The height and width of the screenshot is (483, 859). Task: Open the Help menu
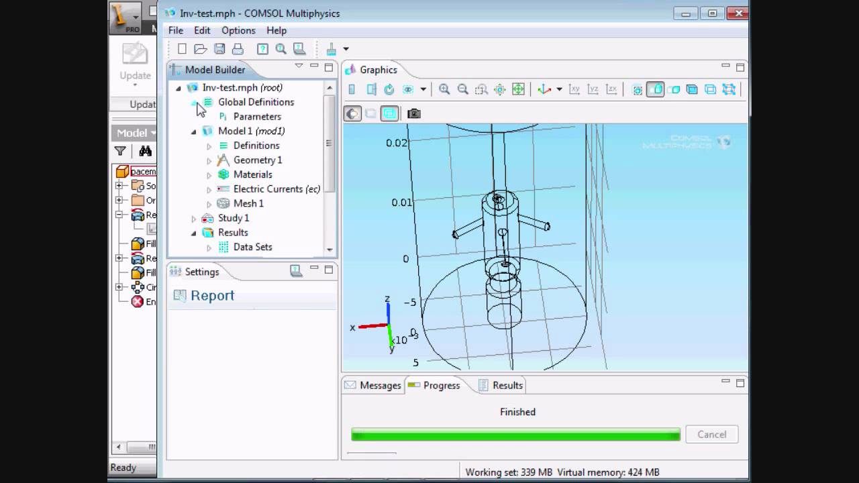click(276, 30)
